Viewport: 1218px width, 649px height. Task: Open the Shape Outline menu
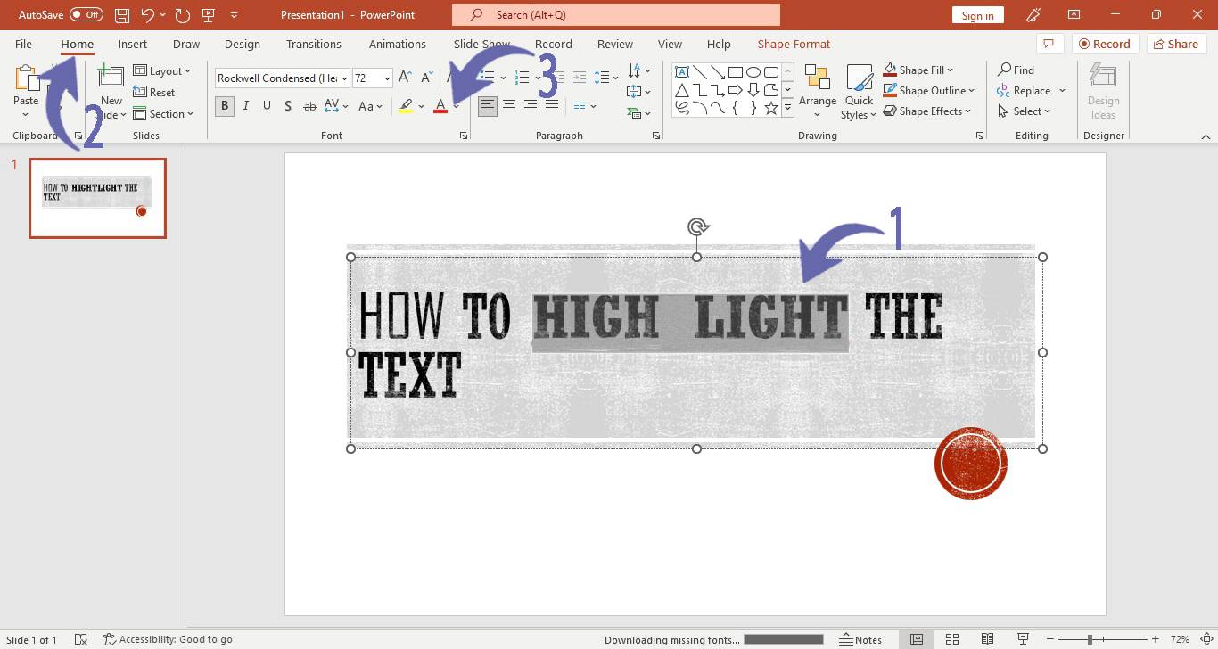point(928,91)
